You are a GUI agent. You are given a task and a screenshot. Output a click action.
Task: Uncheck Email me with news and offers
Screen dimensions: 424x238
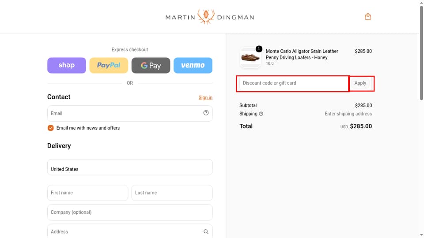click(x=50, y=128)
